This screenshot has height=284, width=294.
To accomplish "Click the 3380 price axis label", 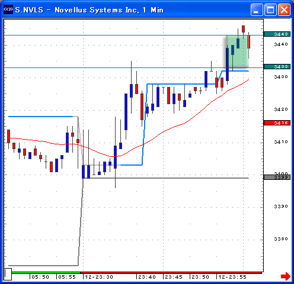I will 281,239.
